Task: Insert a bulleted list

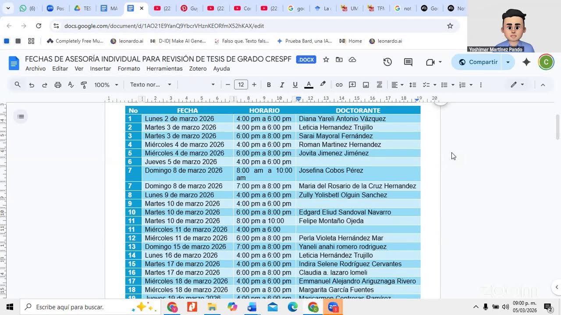Action: coord(444,85)
